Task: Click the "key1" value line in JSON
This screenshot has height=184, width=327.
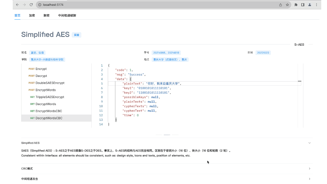Action: (147, 88)
